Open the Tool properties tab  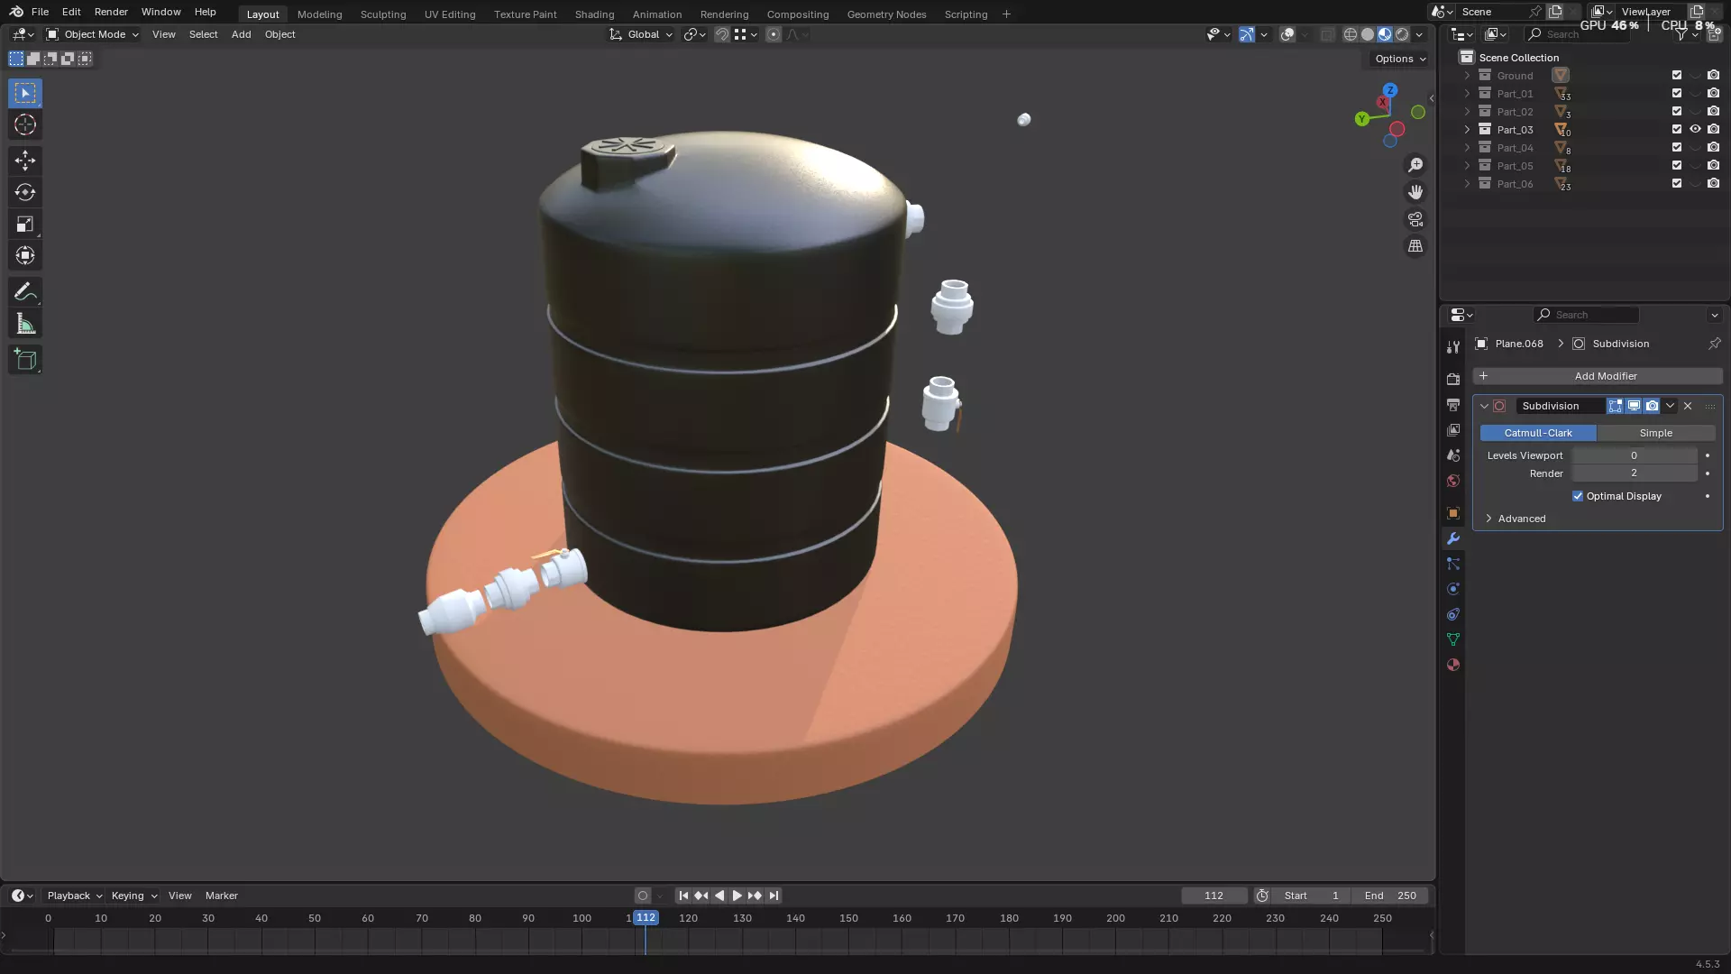click(1452, 347)
